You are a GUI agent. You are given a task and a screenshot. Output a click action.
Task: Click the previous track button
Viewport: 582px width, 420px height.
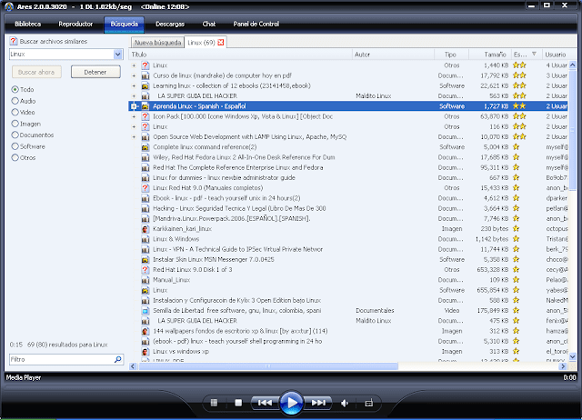click(265, 403)
